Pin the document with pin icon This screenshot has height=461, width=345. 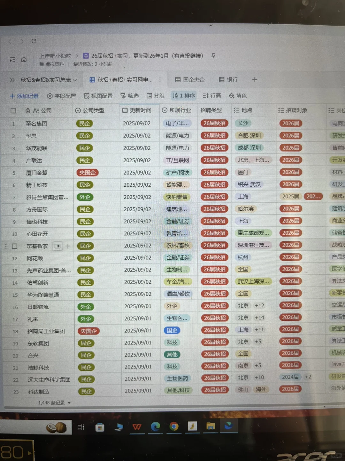[213, 56]
